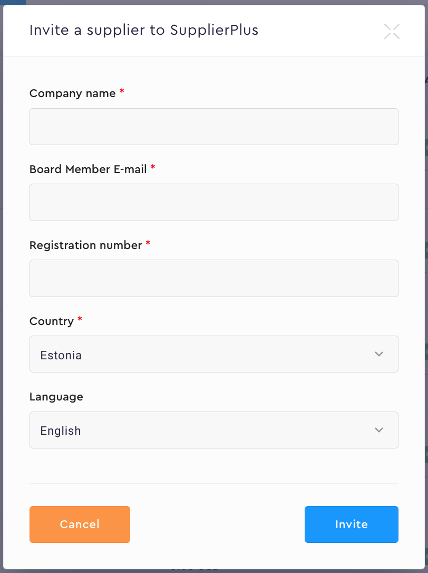Click the red asterisk beside Country

(x=80, y=320)
